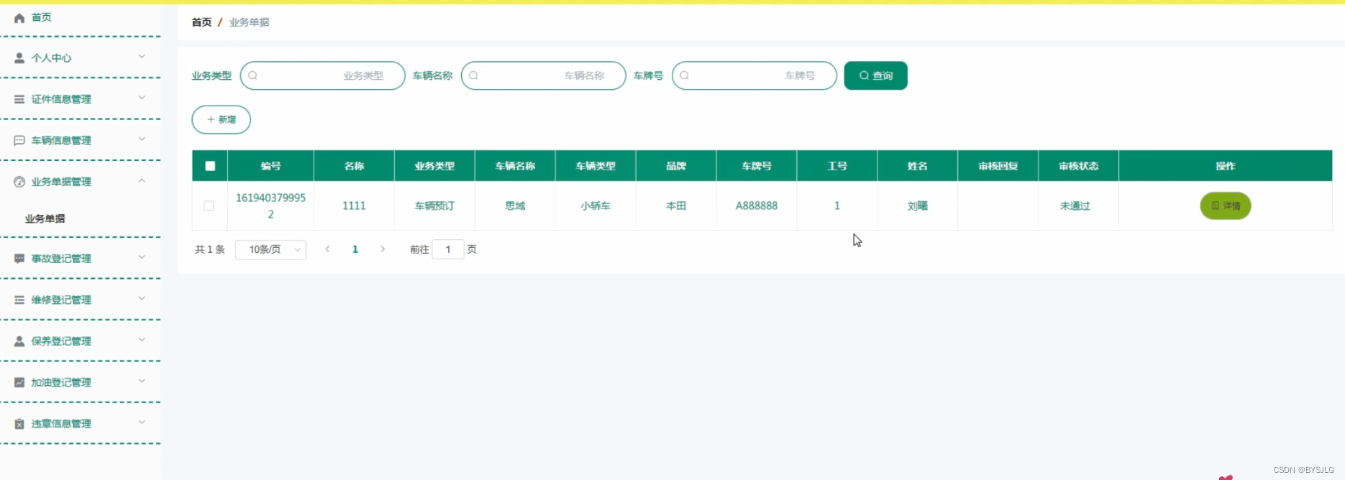Click the 前往 page number input
Image resolution: width=1345 pixels, height=480 pixels.
click(448, 249)
